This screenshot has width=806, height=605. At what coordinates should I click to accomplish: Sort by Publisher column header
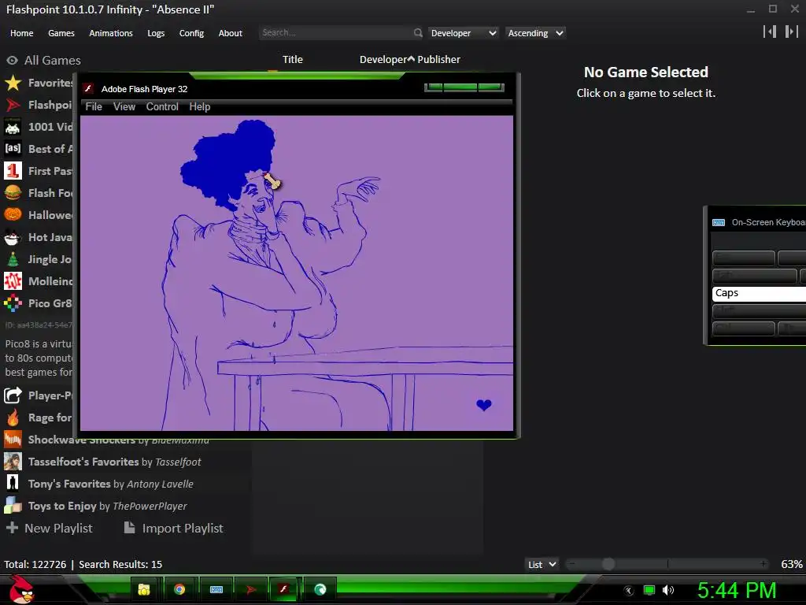click(438, 60)
